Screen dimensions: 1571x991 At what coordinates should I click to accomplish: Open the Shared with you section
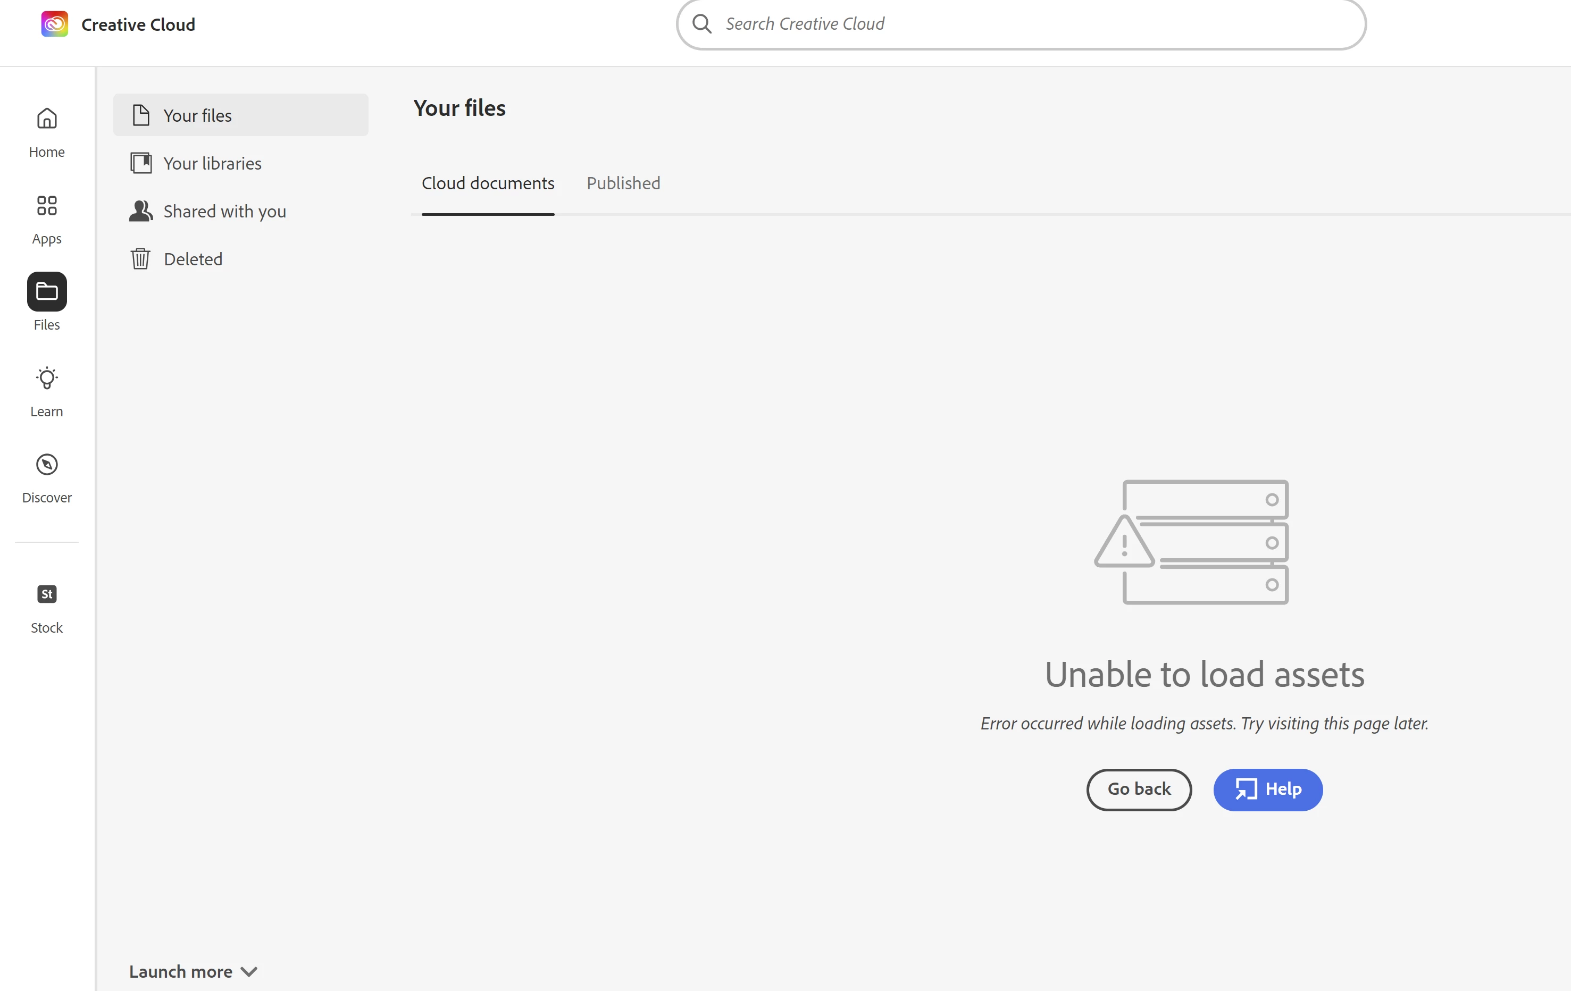(x=224, y=212)
